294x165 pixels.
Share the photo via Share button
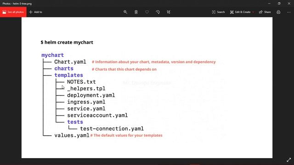click(x=265, y=12)
